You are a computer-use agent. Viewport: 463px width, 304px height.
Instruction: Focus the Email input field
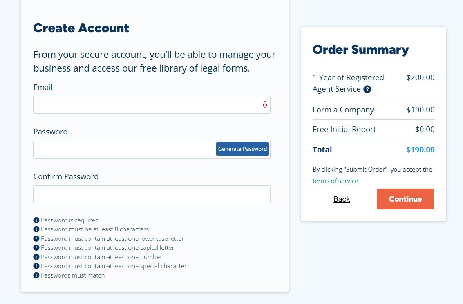pos(152,105)
